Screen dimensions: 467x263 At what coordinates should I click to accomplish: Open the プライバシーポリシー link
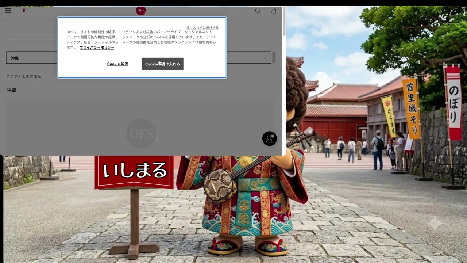(x=97, y=47)
